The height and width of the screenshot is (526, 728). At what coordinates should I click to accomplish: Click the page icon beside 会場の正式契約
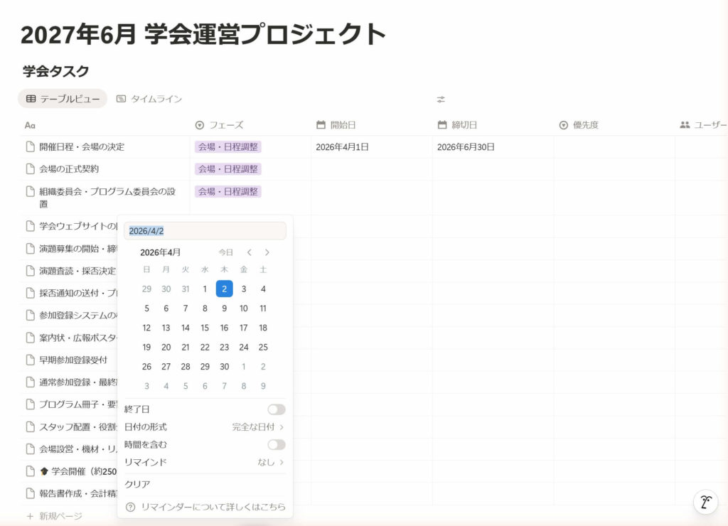tap(30, 169)
